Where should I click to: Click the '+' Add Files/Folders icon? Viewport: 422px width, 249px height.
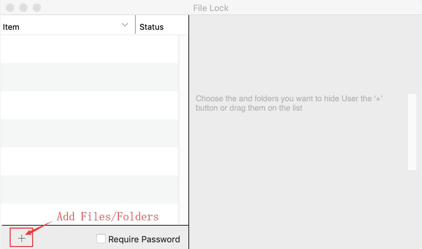21,238
